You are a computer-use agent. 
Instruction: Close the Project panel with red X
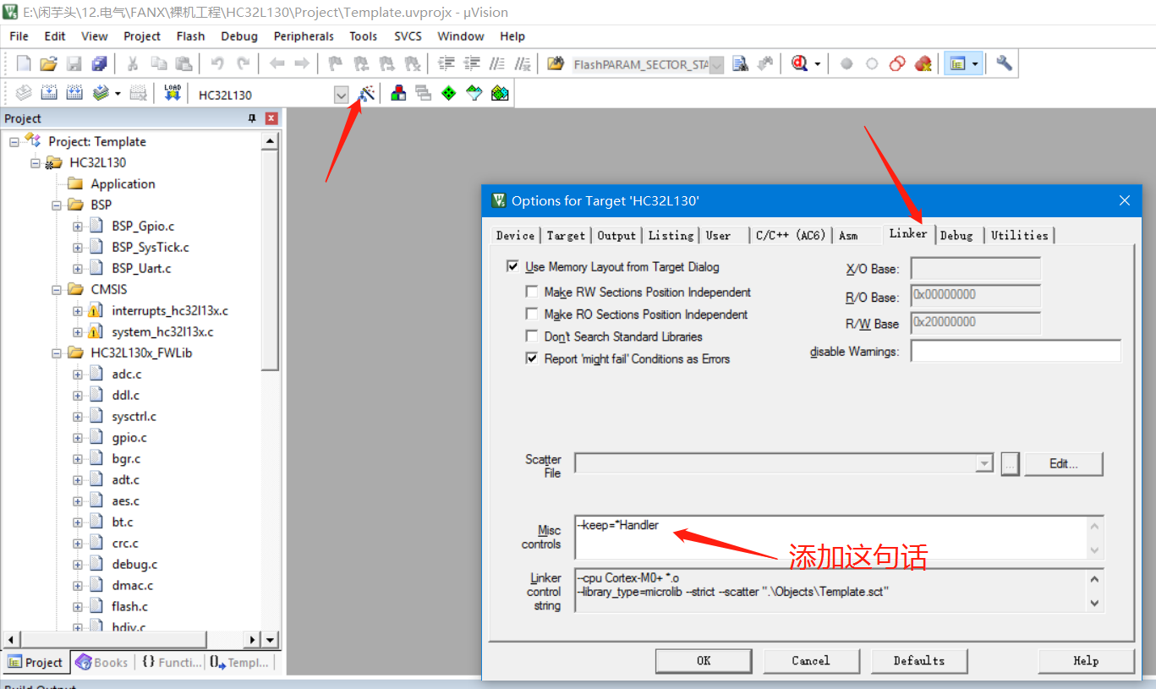271,118
